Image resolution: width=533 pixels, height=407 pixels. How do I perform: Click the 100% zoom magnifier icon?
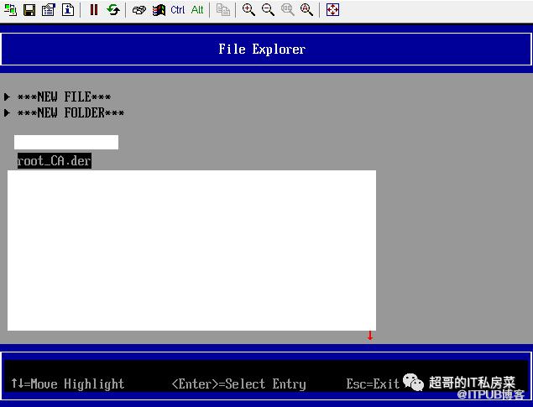click(x=287, y=10)
